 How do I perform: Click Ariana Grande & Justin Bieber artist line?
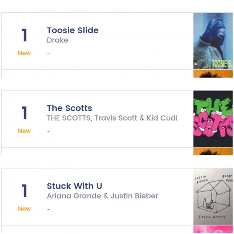click(103, 196)
